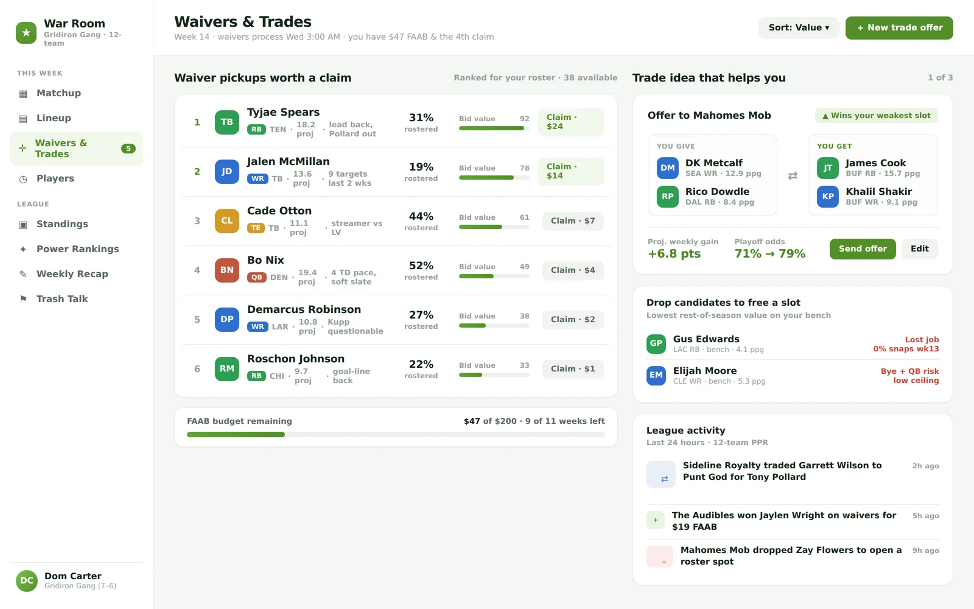Open Mahomes Mob dropped Zay Flowers item
Viewport: 974px width, 609px height.
(793, 556)
